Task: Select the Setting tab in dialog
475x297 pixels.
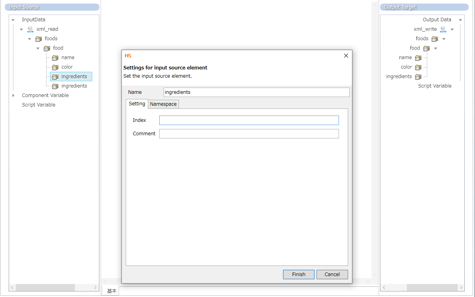Action: (x=137, y=104)
